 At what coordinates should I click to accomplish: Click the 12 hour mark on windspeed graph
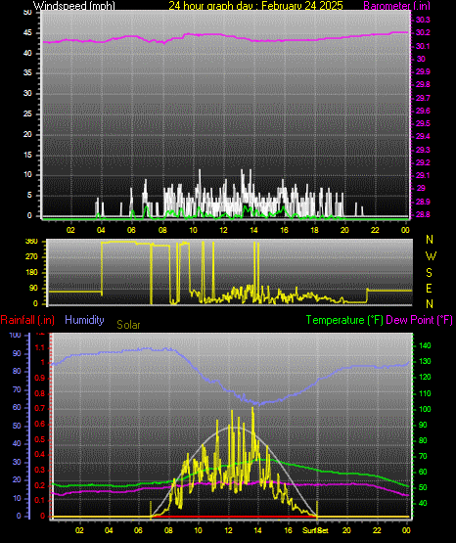pyautogui.click(x=223, y=230)
